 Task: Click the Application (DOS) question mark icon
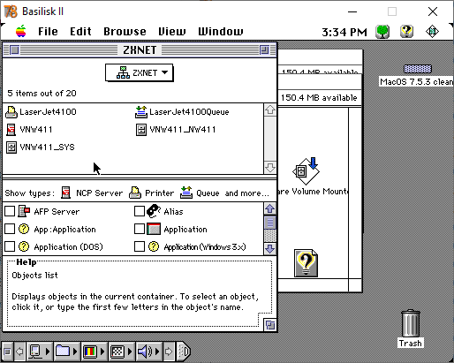click(x=24, y=246)
